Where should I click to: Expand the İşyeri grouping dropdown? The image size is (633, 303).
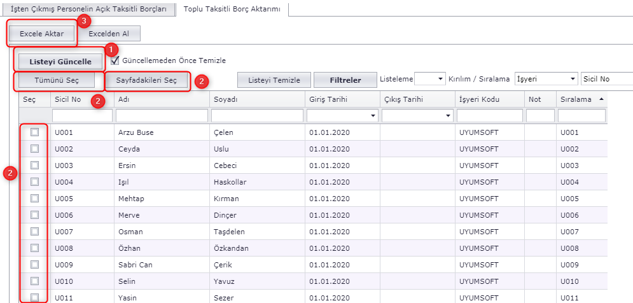(x=545, y=79)
